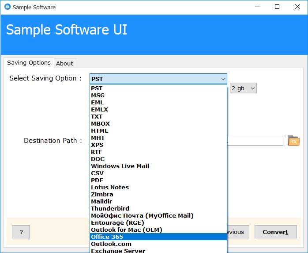
Task: Select PDF as output format
Action: pos(158,180)
